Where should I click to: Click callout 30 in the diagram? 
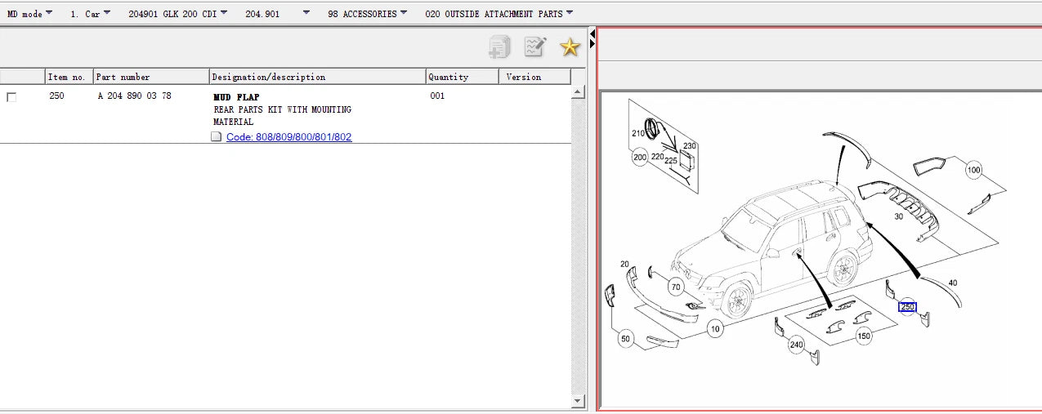(899, 216)
